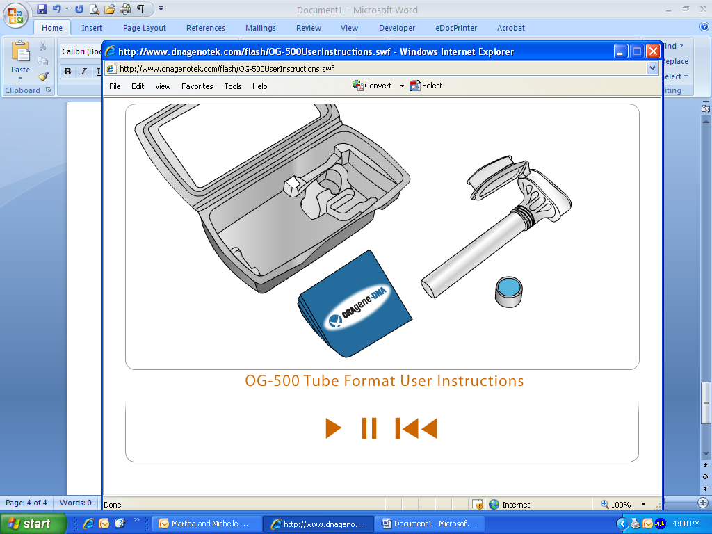Viewport: 712px width, 534px height.
Task: Open the File menu in Internet Explorer
Action: 115,86
